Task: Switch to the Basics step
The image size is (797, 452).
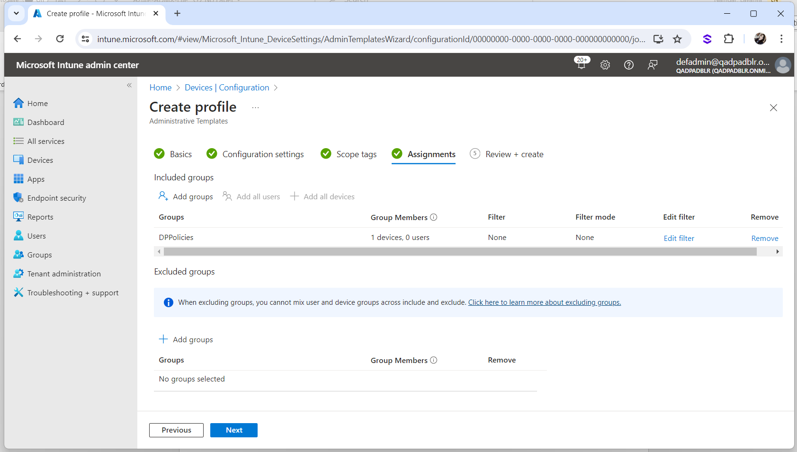Action: click(173, 154)
